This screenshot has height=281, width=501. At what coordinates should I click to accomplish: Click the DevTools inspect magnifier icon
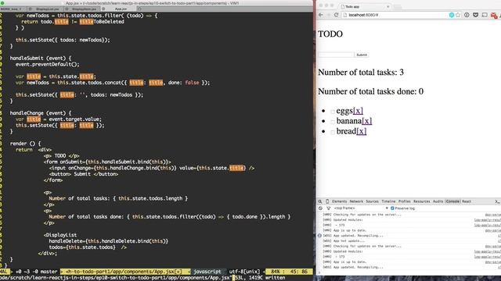coord(320,201)
